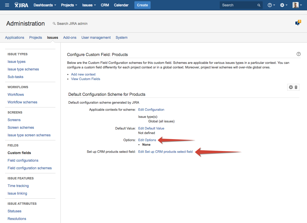Open Field configurations in sidebar
The image size is (307, 223).
click(23, 160)
